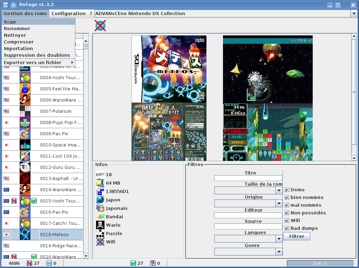
Task: Click the Japan flag on 0008-Puyo Pop row
Action: click(x=6, y=123)
